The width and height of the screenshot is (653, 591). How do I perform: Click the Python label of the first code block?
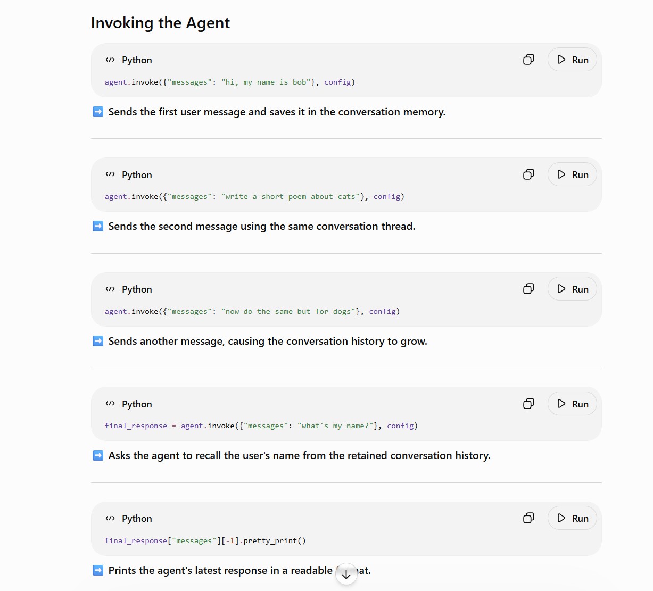point(137,60)
